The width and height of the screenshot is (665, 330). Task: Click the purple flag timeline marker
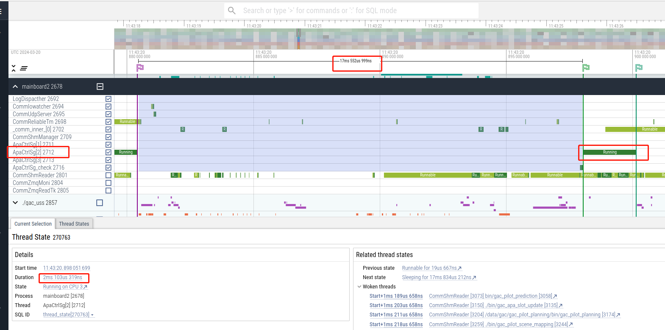(x=140, y=67)
